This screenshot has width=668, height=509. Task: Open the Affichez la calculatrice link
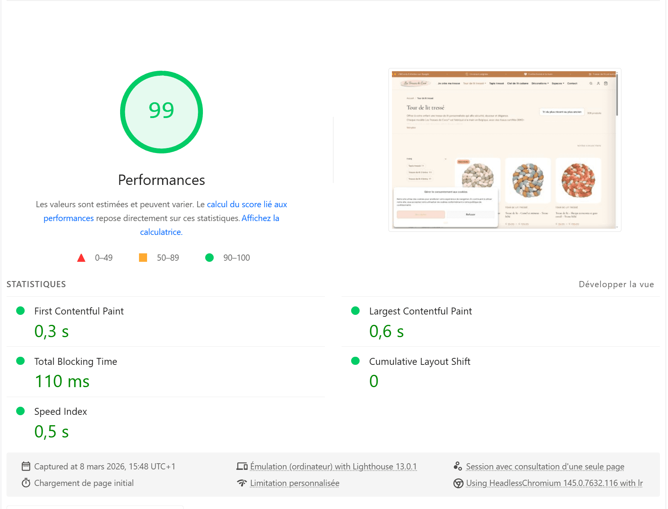point(260,218)
